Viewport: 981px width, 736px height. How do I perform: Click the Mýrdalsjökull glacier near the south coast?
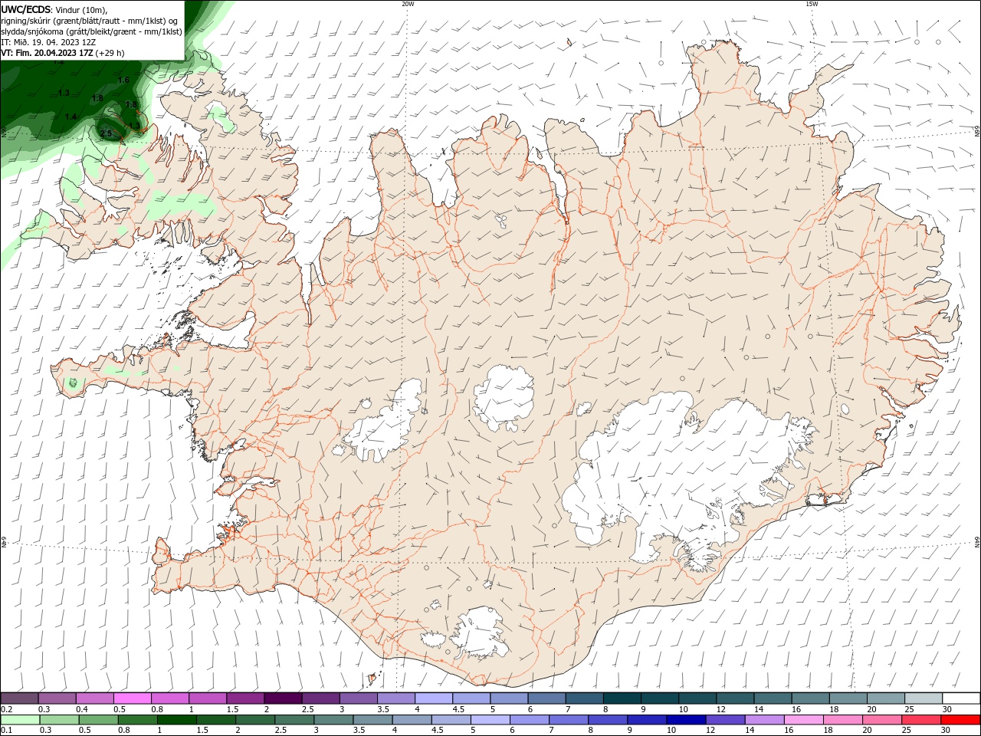click(479, 632)
